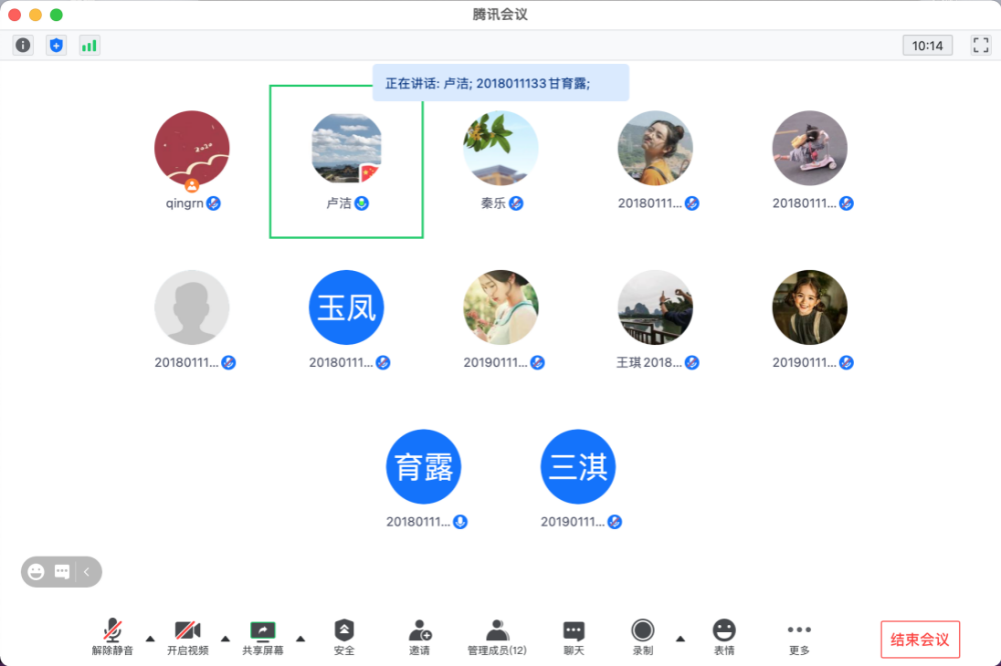Expand video options arrow beside 开启视频
The image size is (1001, 666).
coord(226,638)
